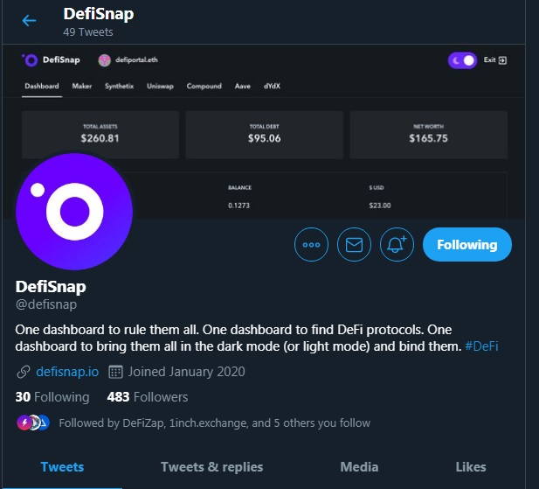Click the link icon beside defisnap.io
This screenshot has width=539, height=489.
pos(24,372)
